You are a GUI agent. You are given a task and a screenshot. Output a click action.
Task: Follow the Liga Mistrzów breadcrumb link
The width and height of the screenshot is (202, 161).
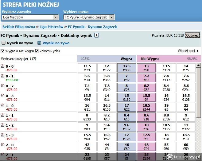51,27
